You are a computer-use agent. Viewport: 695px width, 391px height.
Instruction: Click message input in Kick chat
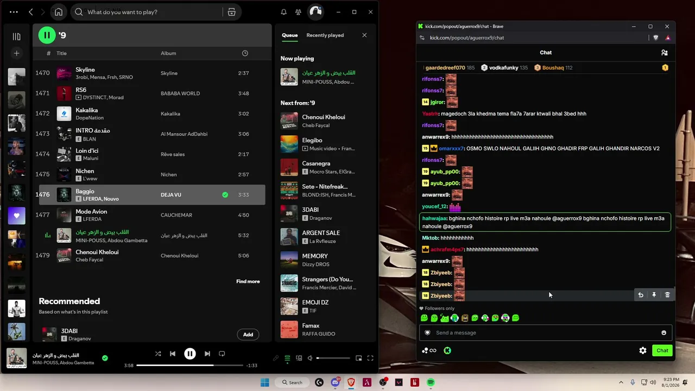pyautogui.click(x=545, y=333)
